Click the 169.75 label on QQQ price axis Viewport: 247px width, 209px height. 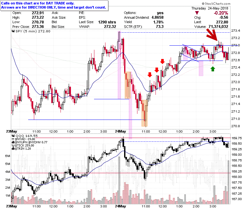[237, 138]
